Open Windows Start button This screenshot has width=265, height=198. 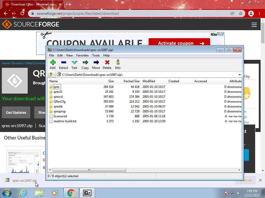coord(7,193)
